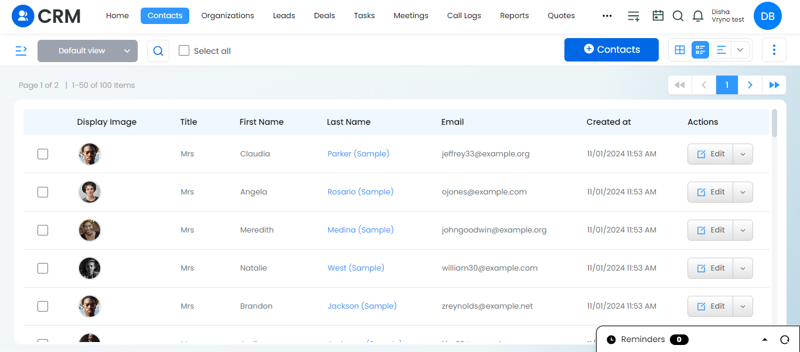The image size is (800, 352).
Task: Open Edit dropdown arrow for Natalie West
Action: [743, 268]
